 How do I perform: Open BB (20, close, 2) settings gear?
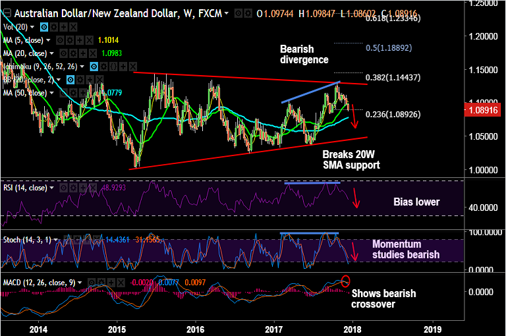tap(80, 80)
